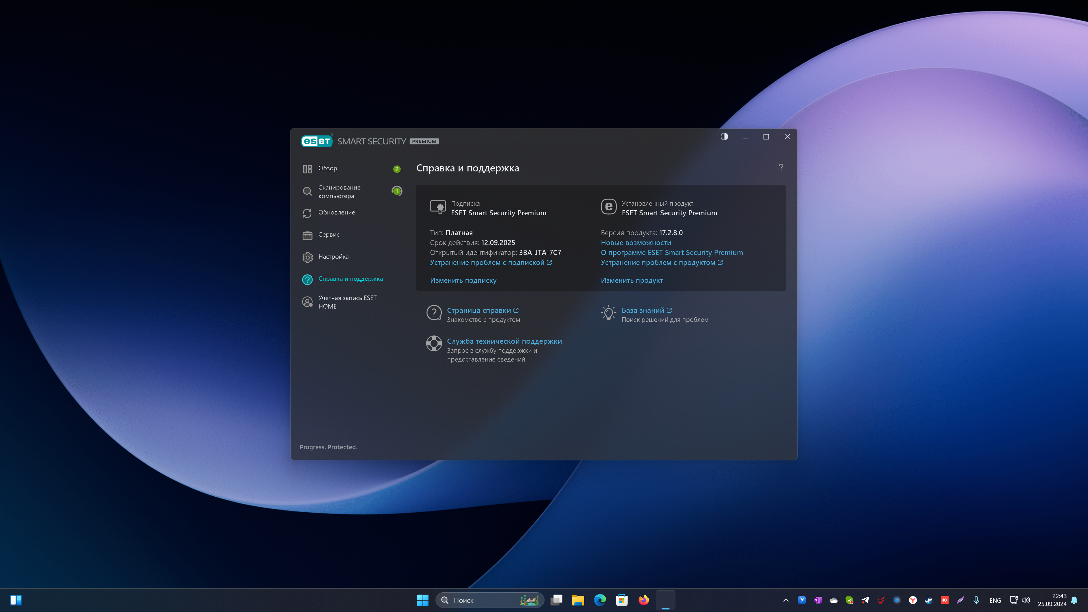Click the Steam tray icon
Viewport: 1088px width, 612px height.
(x=928, y=600)
